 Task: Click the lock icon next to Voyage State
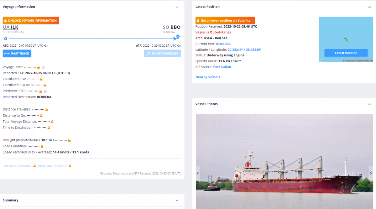click(39, 67)
